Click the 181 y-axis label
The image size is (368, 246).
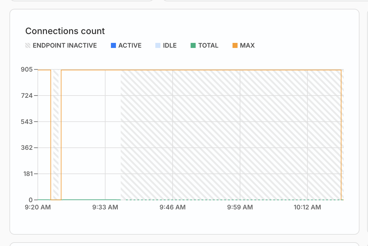point(28,174)
